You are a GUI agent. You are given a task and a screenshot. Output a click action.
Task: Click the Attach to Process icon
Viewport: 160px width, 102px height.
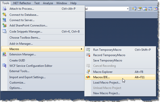point(4,8)
